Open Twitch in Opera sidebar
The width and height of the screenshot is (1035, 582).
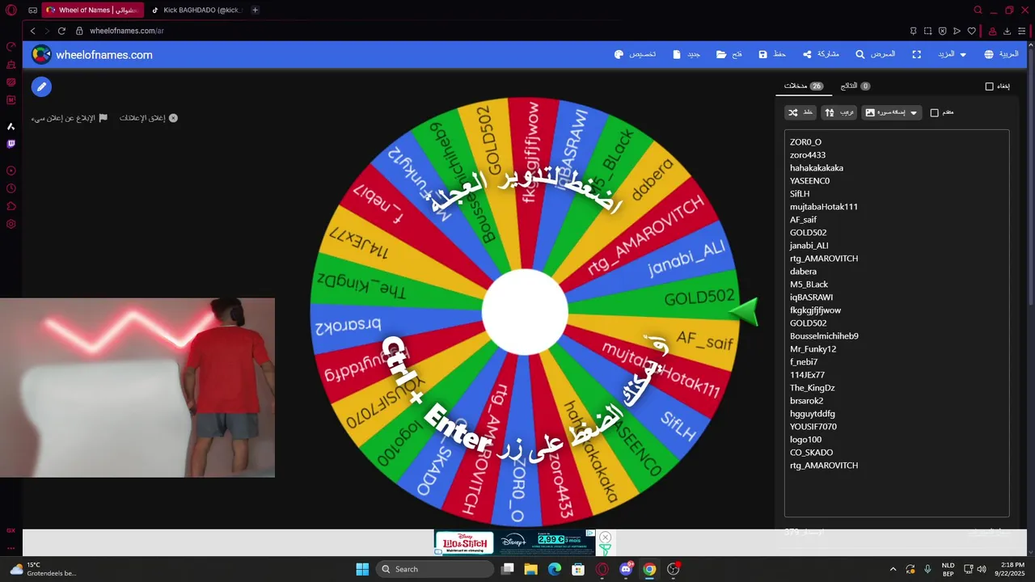pos(11,144)
